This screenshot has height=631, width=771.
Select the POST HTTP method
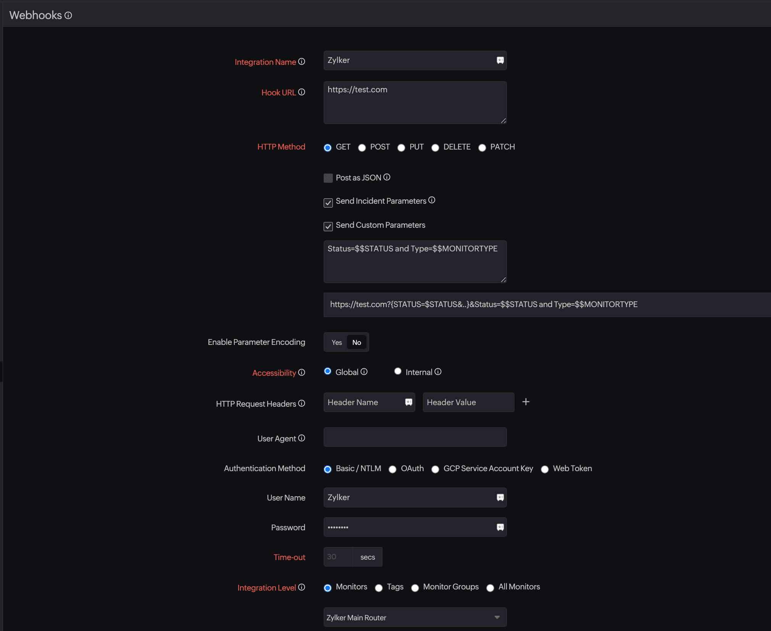point(362,148)
